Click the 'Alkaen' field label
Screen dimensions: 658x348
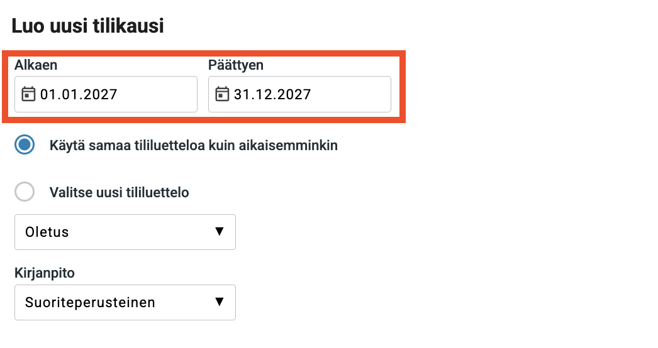point(36,65)
